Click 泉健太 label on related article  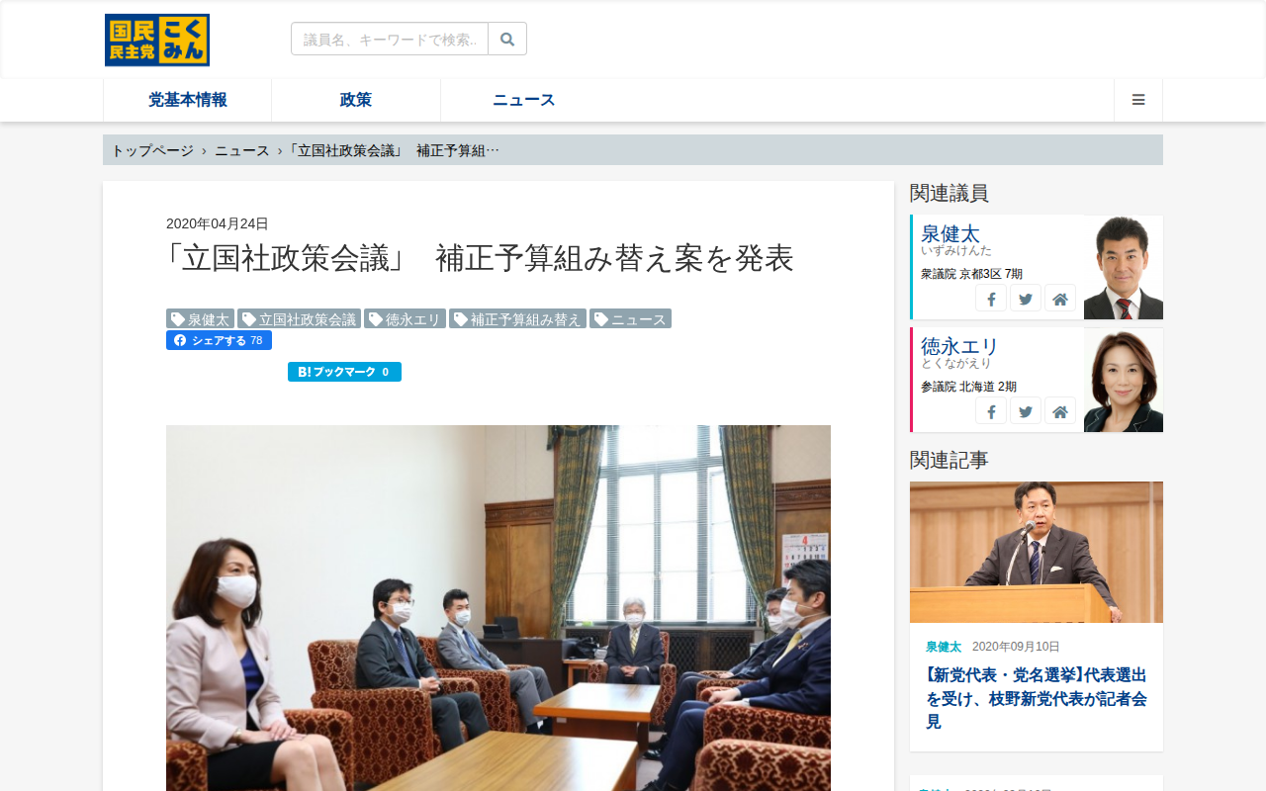tap(944, 647)
